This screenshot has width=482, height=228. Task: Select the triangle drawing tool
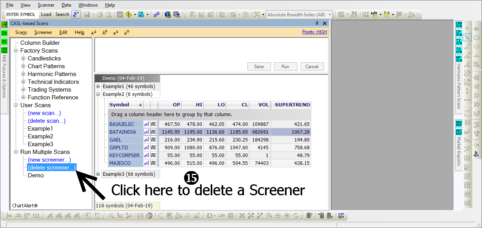[x=477, y=56]
